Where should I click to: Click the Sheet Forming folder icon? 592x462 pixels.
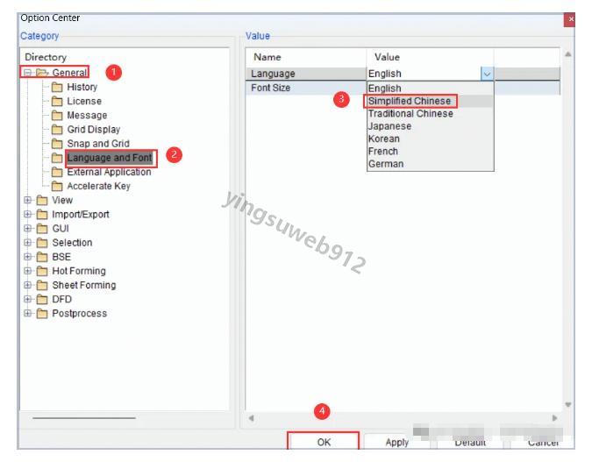42,285
